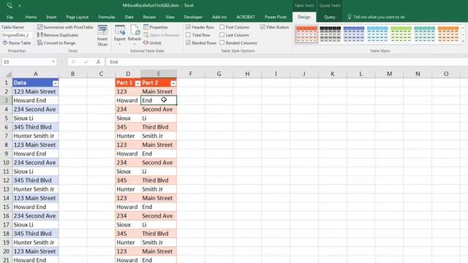Screen dimensions: 468x263
Task: Select row header 3
Action: pos(6,100)
